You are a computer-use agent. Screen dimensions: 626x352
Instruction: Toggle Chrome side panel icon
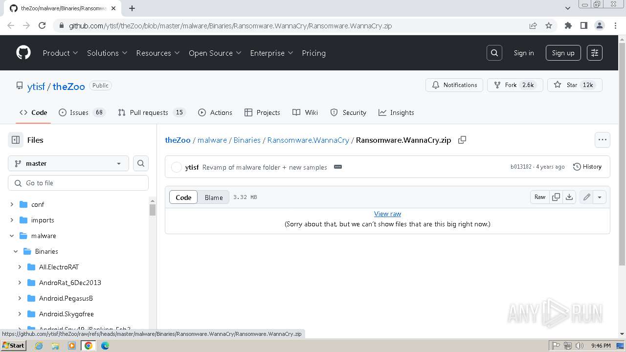584,25
